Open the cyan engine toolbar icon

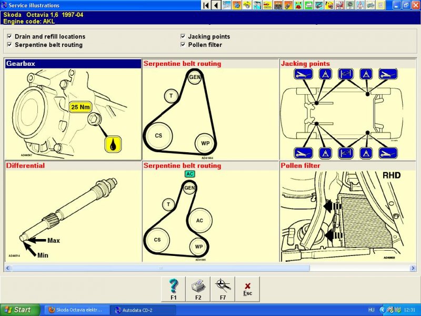(x=319, y=5)
